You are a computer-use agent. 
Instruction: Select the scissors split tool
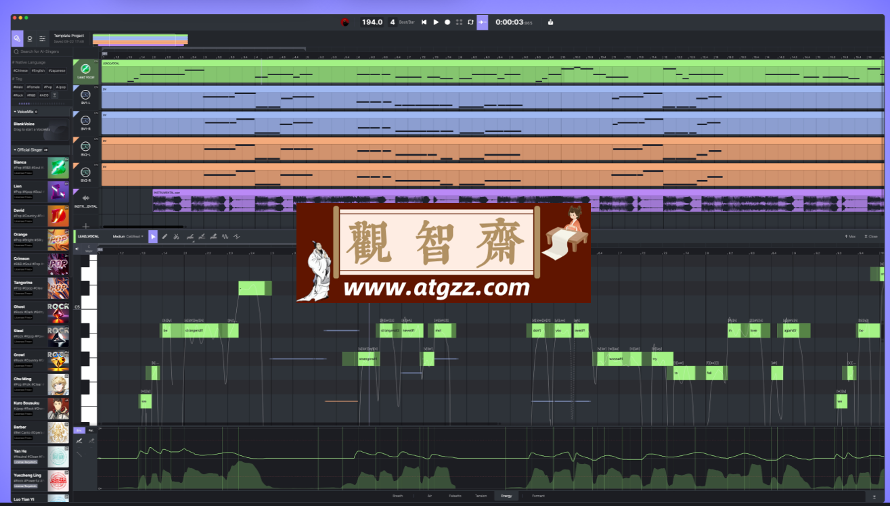coord(176,236)
